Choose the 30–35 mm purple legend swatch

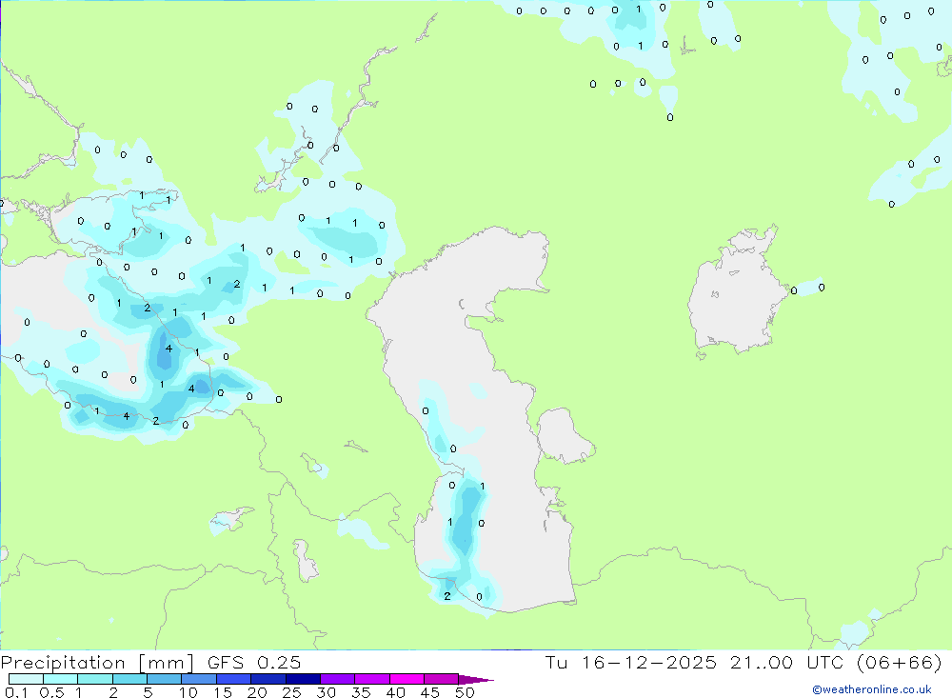(x=338, y=679)
